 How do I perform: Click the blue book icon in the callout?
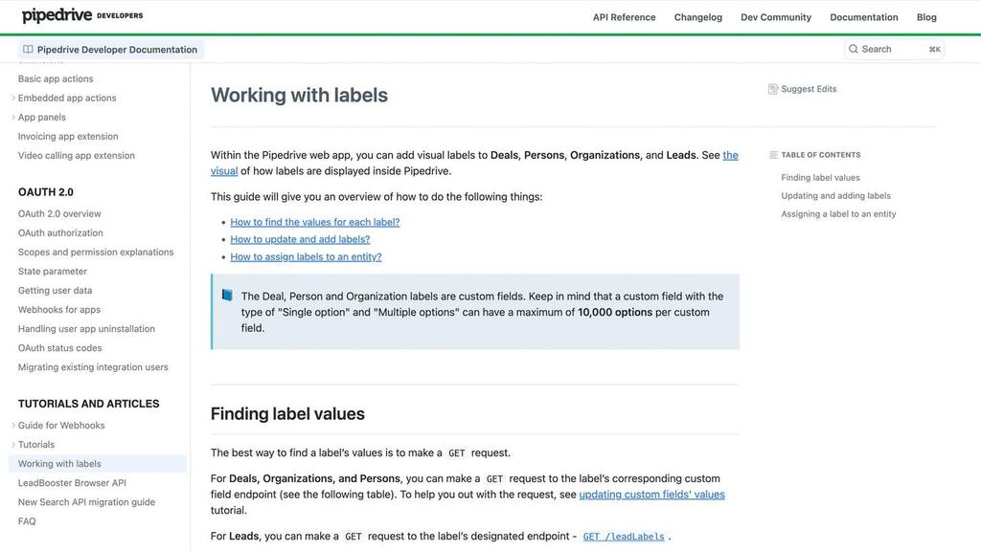(x=227, y=295)
